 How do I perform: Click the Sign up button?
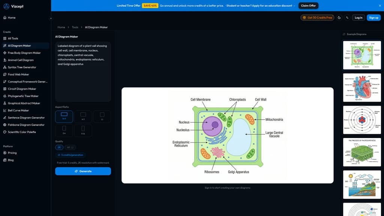tap(374, 18)
